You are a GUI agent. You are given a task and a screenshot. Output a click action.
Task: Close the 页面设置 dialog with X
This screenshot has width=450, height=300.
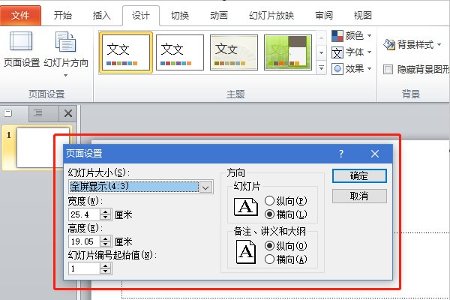pos(375,154)
